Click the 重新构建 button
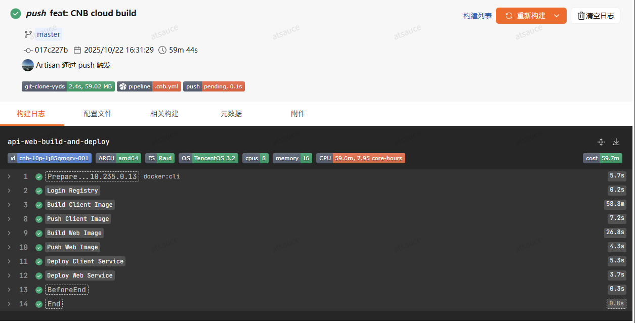The image size is (635, 323). coord(531,16)
